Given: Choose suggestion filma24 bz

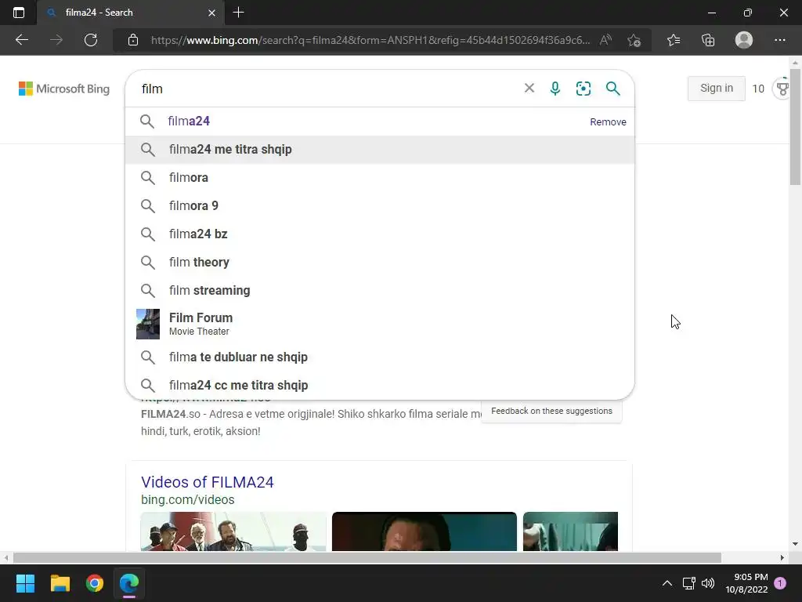Looking at the screenshot, I should tap(380, 234).
